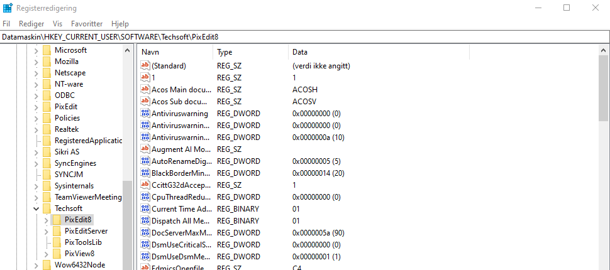The height and width of the screenshot is (270, 610).
Task: Click the DocServerMaxM... DWORD icon
Action: pyautogui.click(x=145, y=233)
